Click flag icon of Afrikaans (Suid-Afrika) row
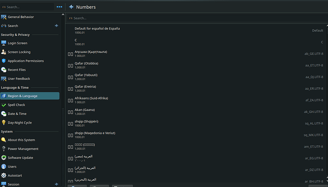Image resolution: width=328 pixels, height=187 pixels. [70, 100]
